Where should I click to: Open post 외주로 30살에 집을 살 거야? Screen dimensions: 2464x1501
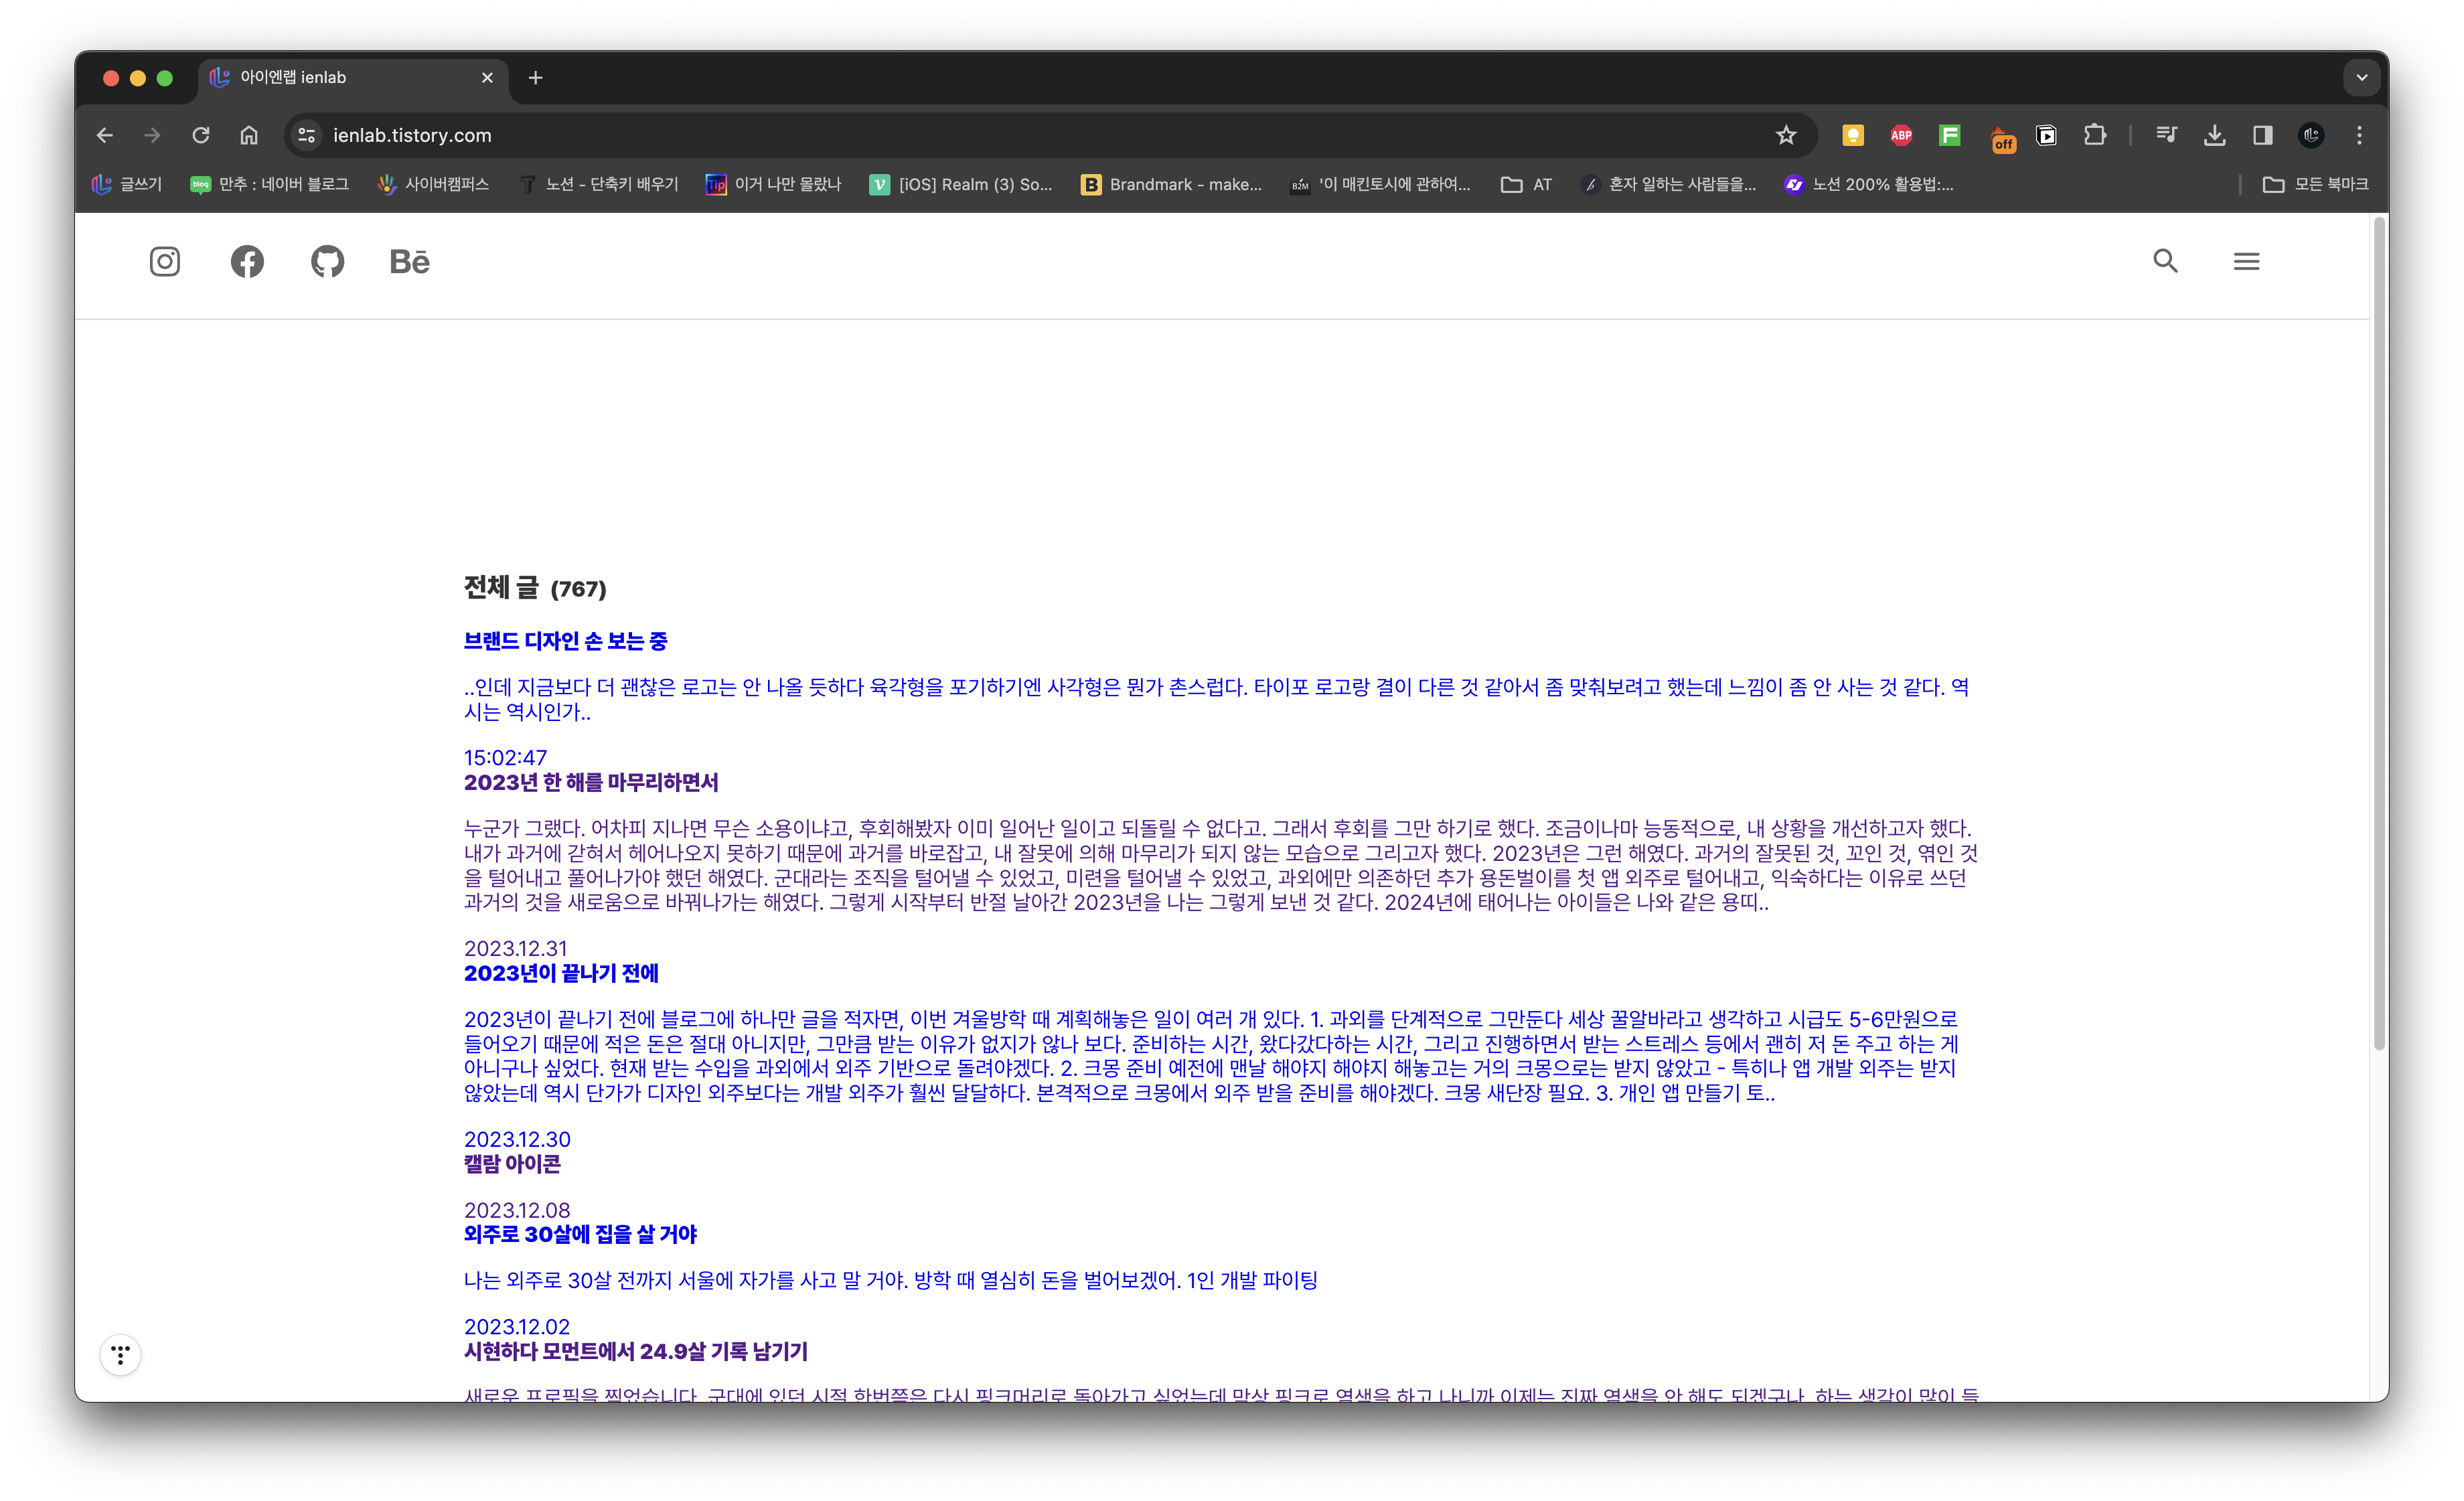[580, 1234]
